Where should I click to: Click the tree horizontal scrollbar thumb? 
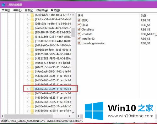pyautogui.click(x=29, y=116)
